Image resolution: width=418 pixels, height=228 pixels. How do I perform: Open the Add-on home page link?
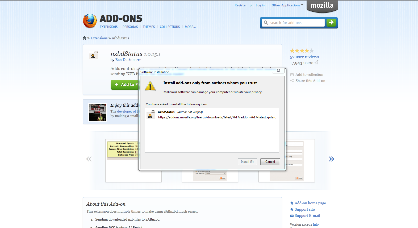pos(310,203)
